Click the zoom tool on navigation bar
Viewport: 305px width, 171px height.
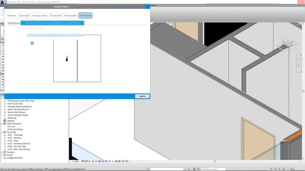point(299,66)
